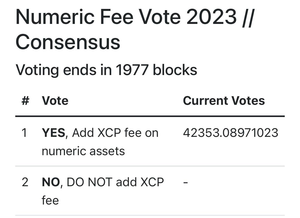Click the "DO NOT add XCP" text
This screenshot has height=218, width=300.
click(x=115, y=182)
